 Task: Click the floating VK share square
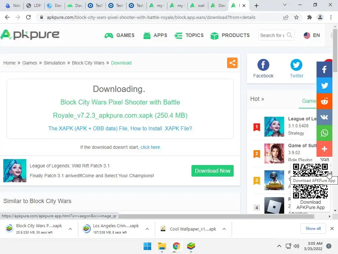[x=324, y=117]
